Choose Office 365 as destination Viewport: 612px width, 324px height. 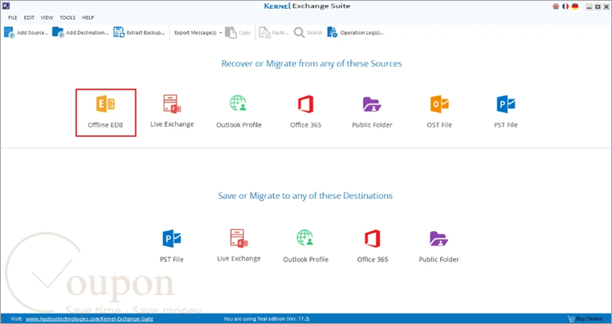tap(373, 246)
